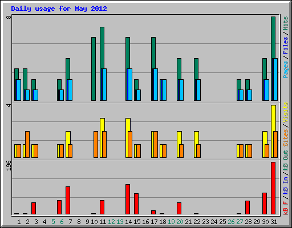Image resolution: width=292 pixels, height=228 pixels.
Task: Select the green weekend day label "13"
Action: click(120, 222)
